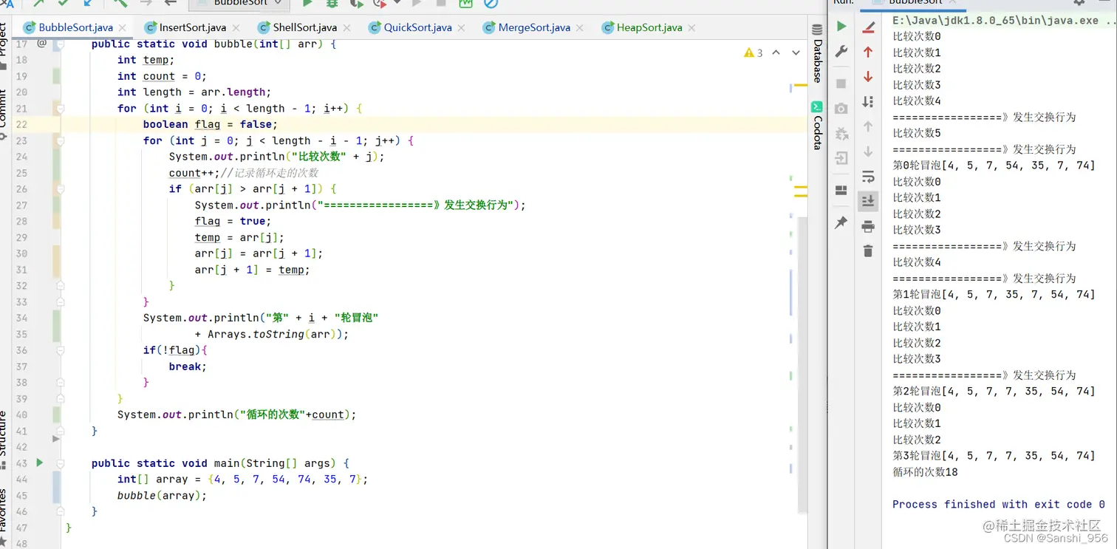1117x549 pixels.
Task: Click the "比较次数5" console line
Action: click(x=917, y=133)
